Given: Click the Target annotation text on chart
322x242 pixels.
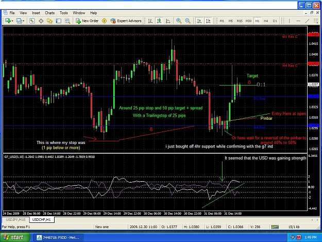Looking at the screenshot, I should tap(252, 76).
